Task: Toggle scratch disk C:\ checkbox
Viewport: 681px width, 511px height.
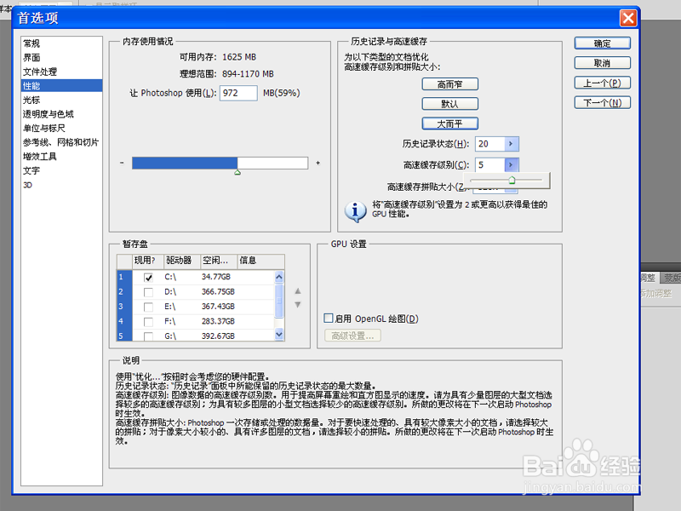Action: click(148, 278)
